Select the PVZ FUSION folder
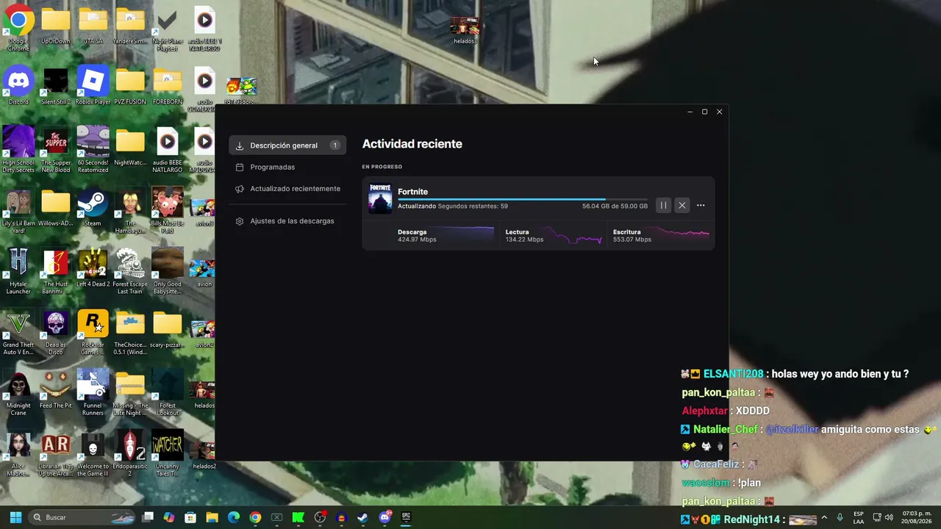This screenshot has width=941, height=529. [x=130, y=86]
